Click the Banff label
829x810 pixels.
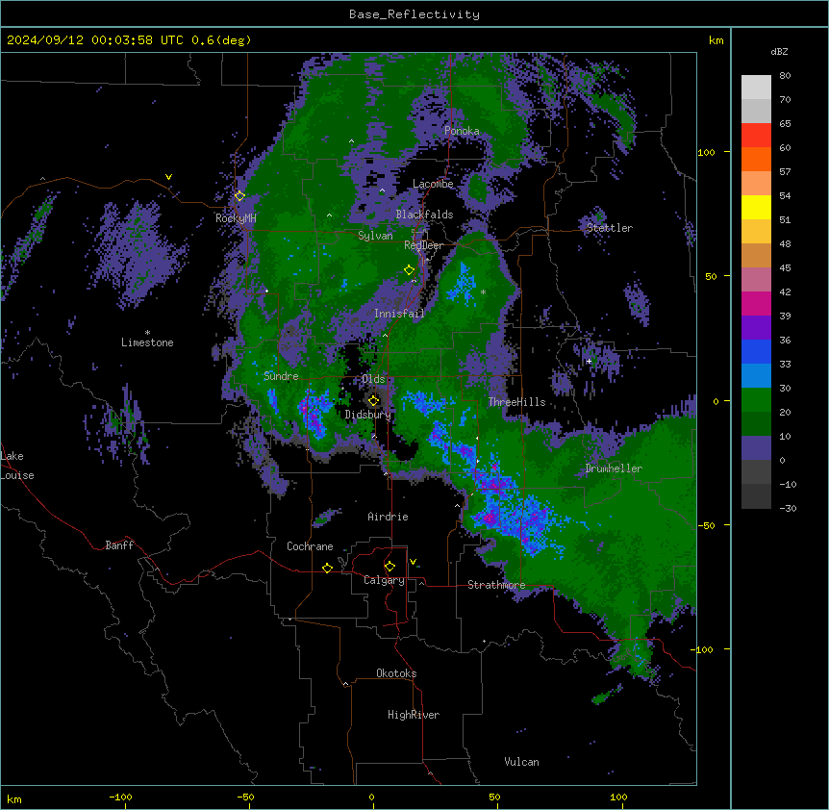click(119, 545)
